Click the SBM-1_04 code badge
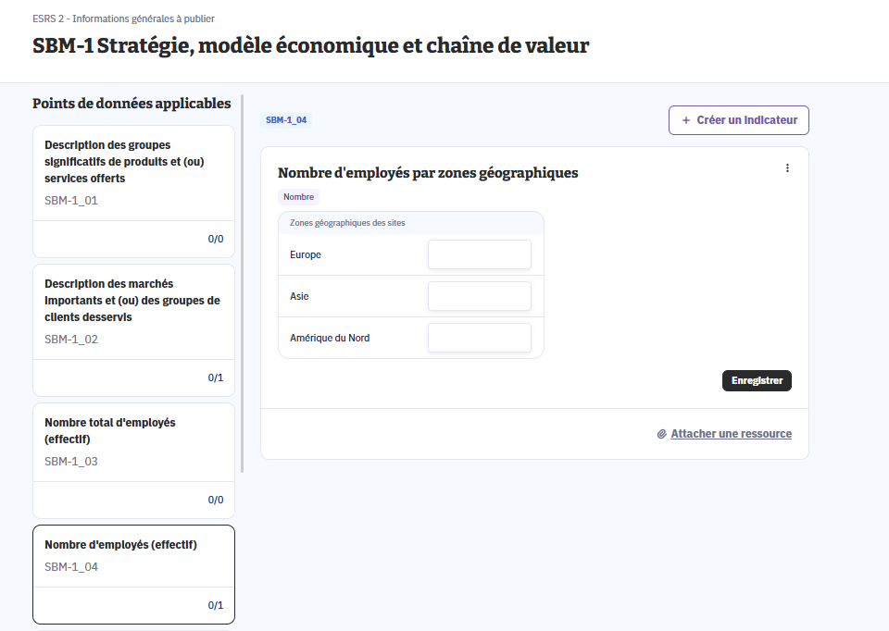 click(285, 120)
